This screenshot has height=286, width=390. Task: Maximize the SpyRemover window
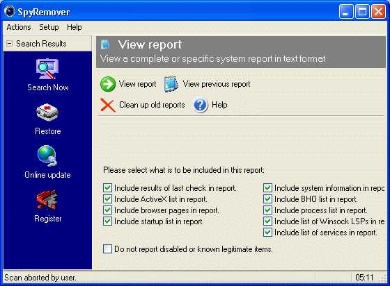(x=362, y=11)
